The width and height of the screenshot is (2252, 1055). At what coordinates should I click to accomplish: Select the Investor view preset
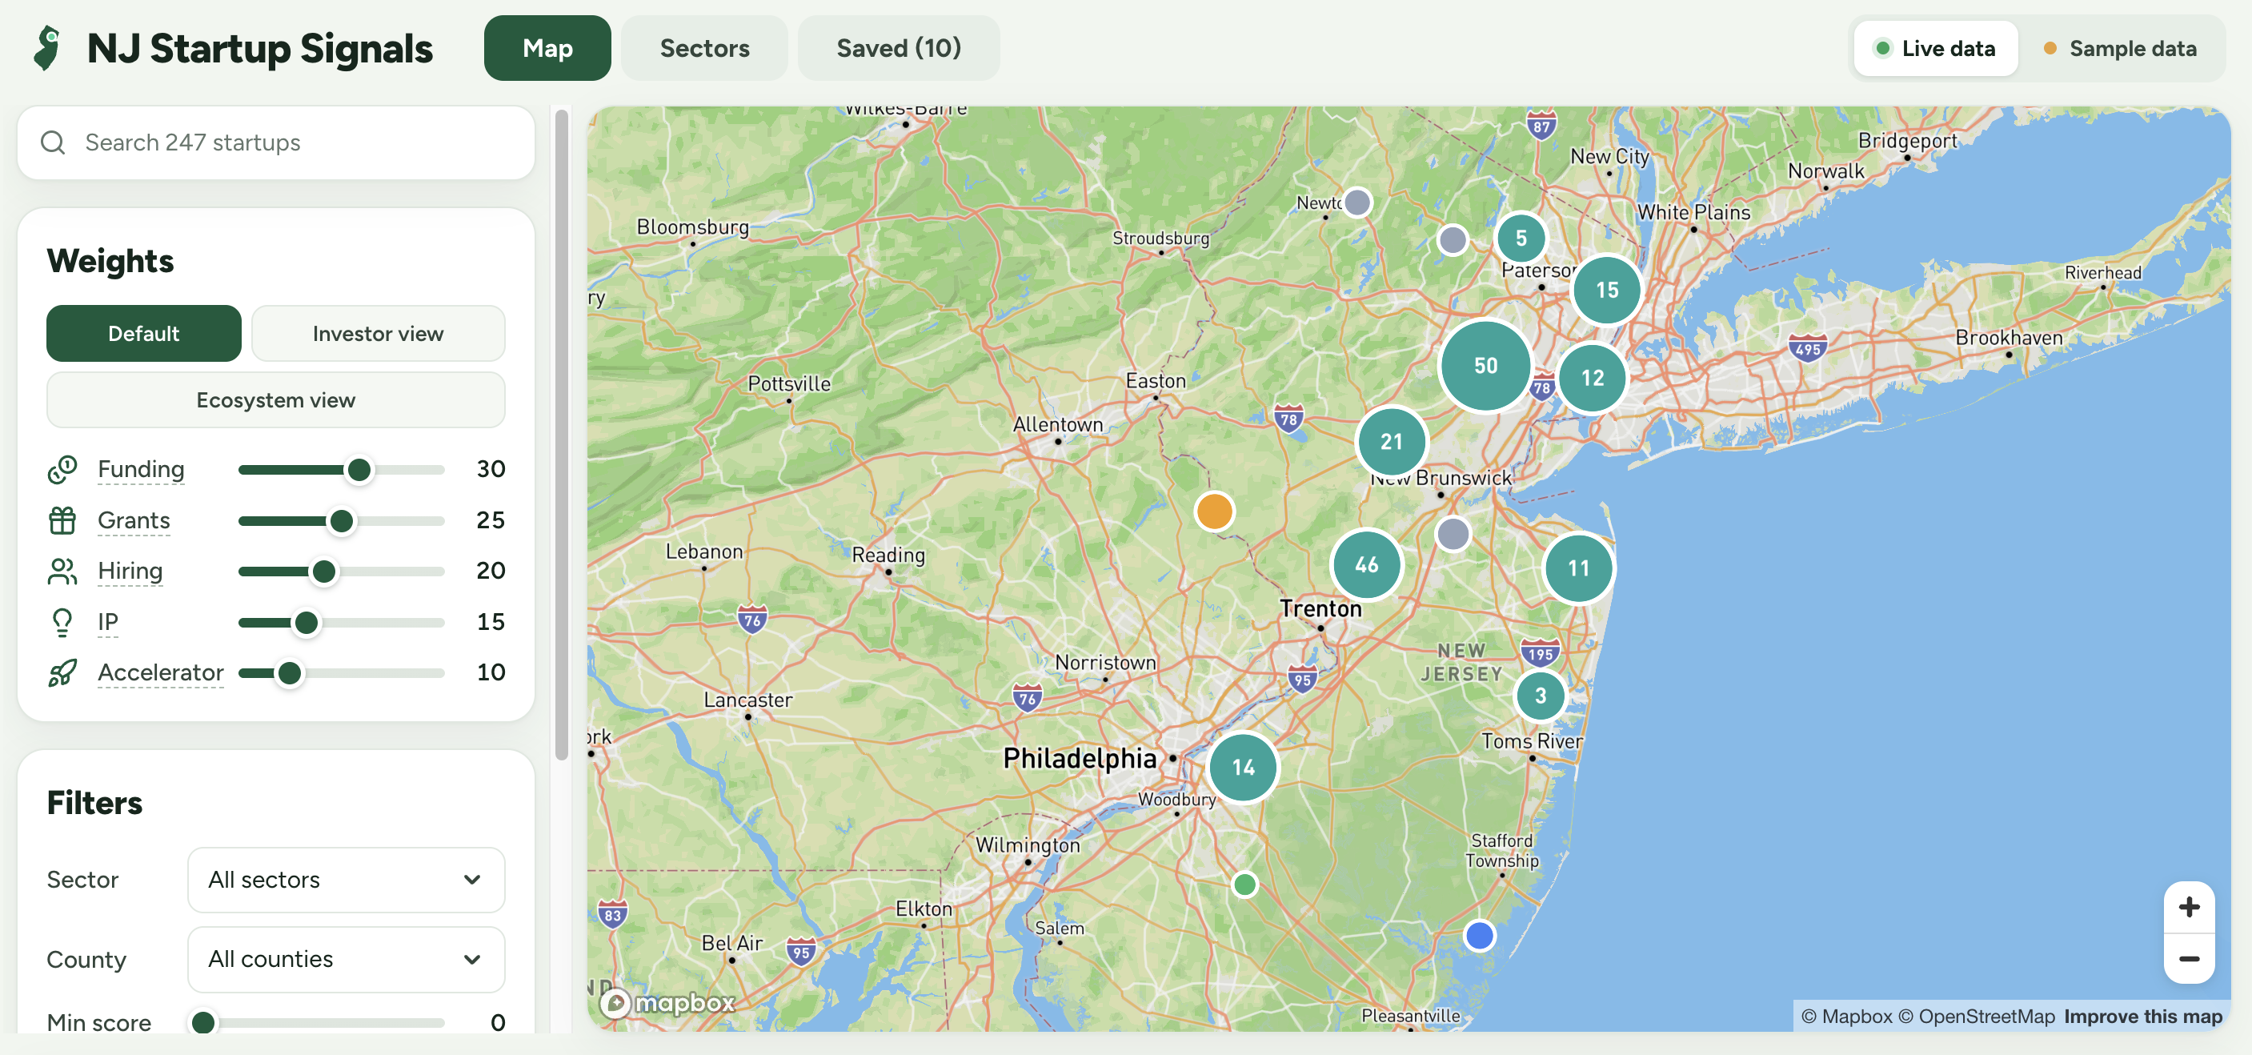pos(378,334)
